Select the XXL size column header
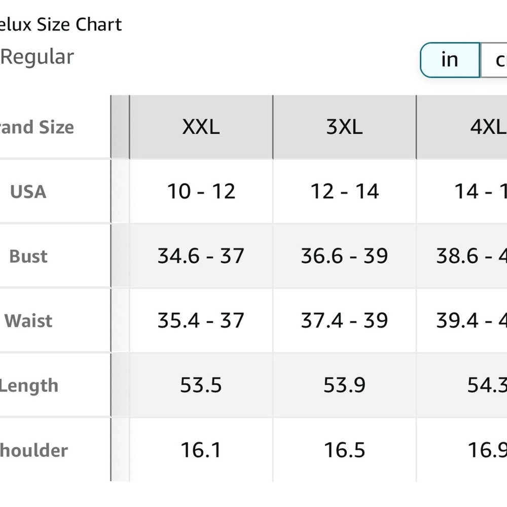The image size is (507, 507). 201,127
